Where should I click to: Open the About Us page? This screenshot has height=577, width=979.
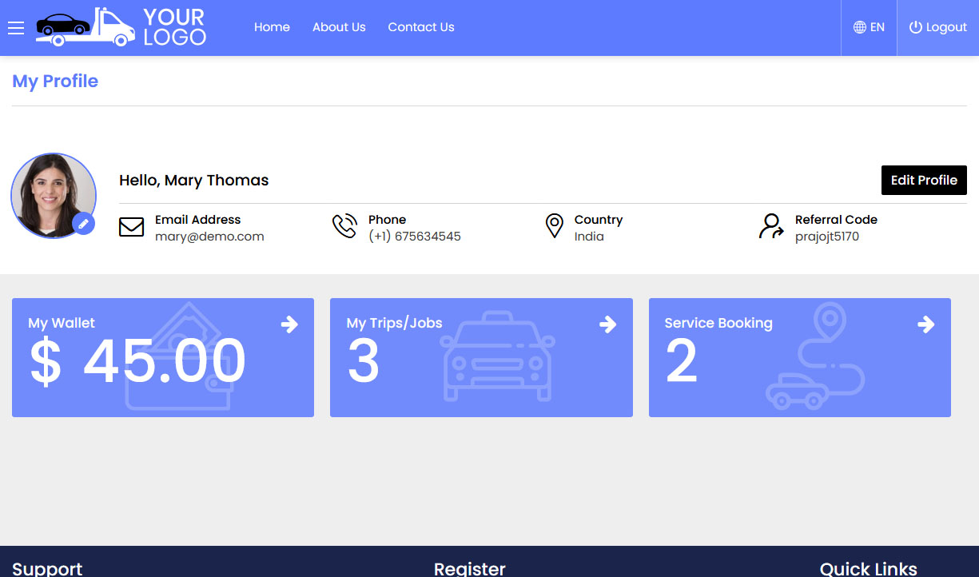pyautogui.click(x=339, y=27)
